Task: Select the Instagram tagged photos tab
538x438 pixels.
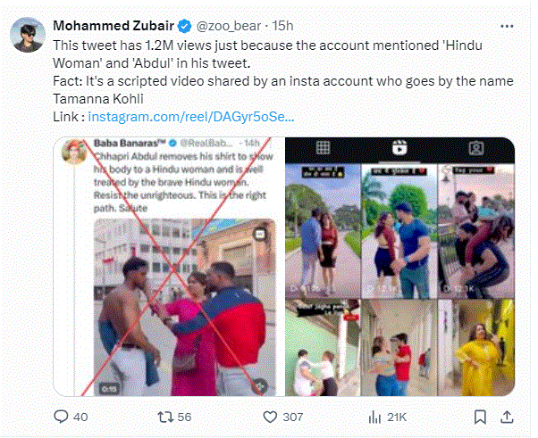Action: click(476, 148)
